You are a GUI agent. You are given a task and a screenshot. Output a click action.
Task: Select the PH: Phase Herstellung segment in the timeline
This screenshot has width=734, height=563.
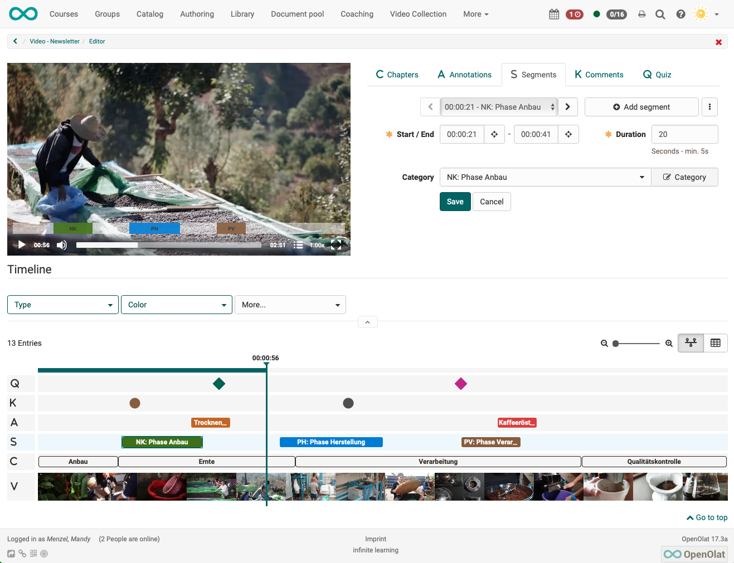331,442
